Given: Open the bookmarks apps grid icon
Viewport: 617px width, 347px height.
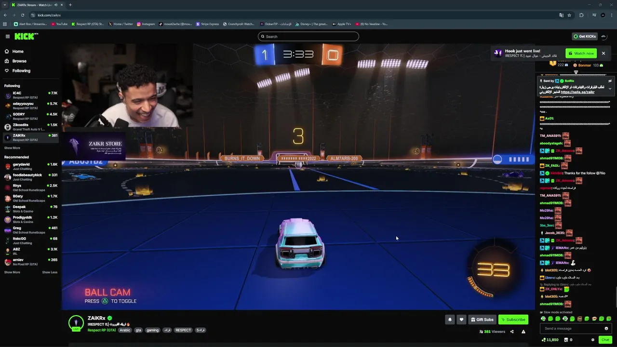Looking at the screenshot, I should coord(5,24).
